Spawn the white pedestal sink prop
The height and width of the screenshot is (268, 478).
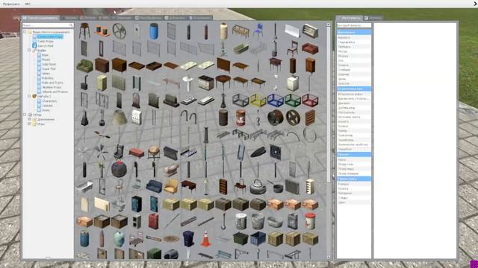(188, 83)
